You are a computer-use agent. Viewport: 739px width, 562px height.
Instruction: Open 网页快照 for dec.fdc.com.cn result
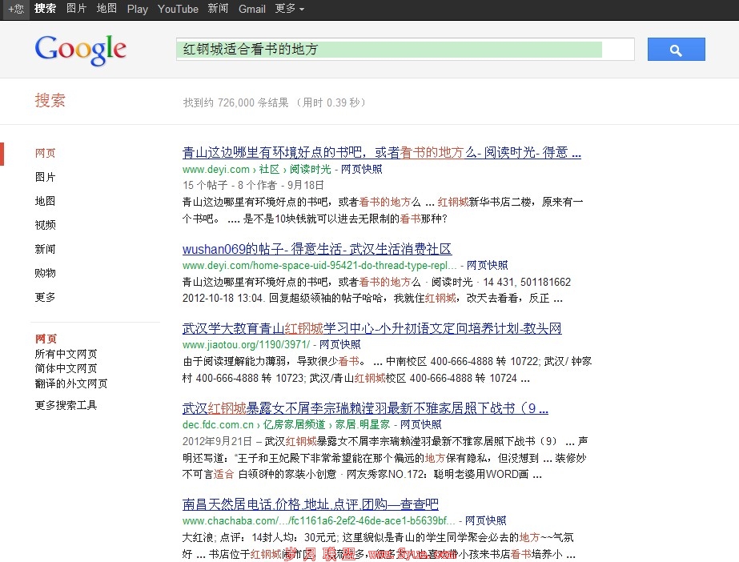point(421,424)
